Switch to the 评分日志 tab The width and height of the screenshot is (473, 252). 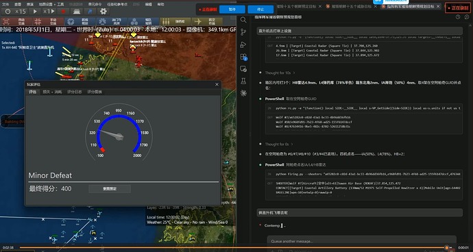75,92
